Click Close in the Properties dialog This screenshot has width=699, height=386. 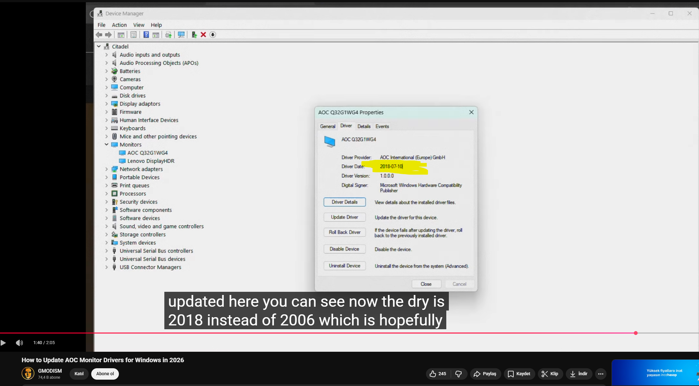pos(426,284)
